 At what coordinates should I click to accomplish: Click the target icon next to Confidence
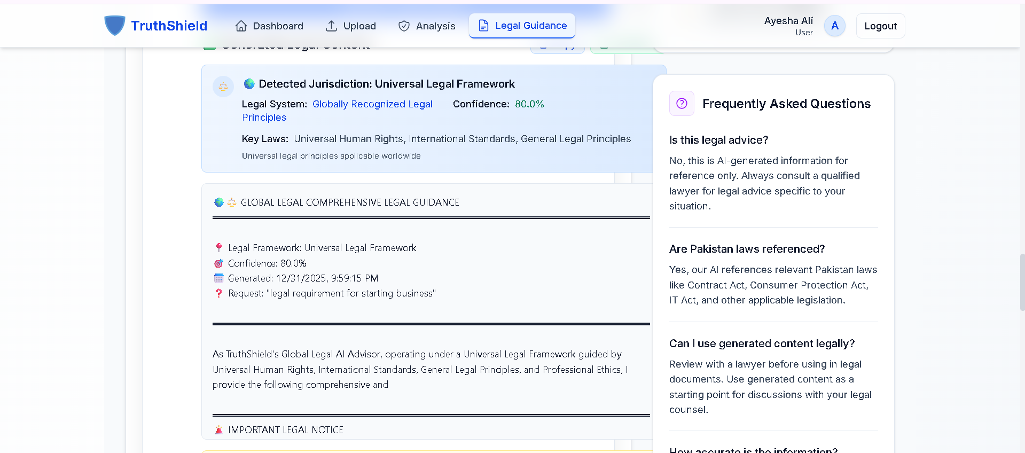pos(218,263)
